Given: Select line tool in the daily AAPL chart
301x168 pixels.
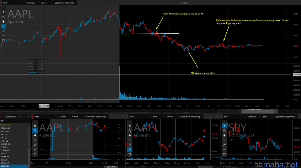Looking at the screenshot, I should tap(129, 140).
